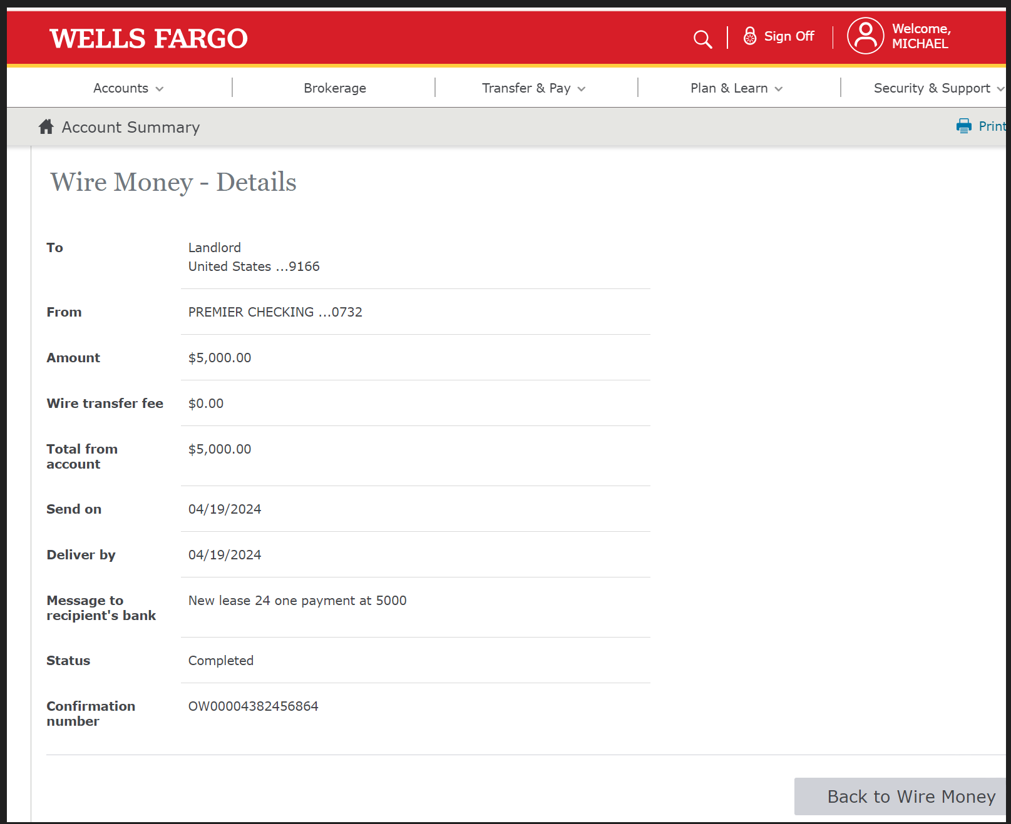Click the printer icon
1011x824 pixels.
[x=963, y=126]
